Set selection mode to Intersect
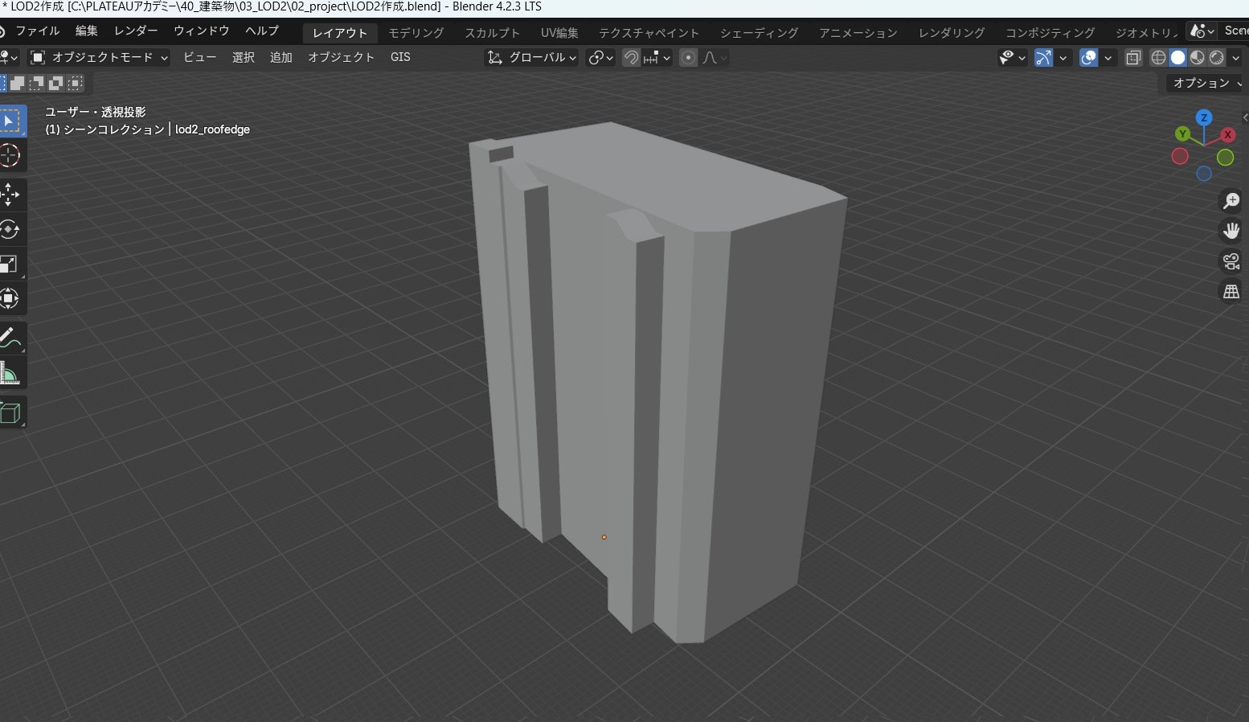 76,83
